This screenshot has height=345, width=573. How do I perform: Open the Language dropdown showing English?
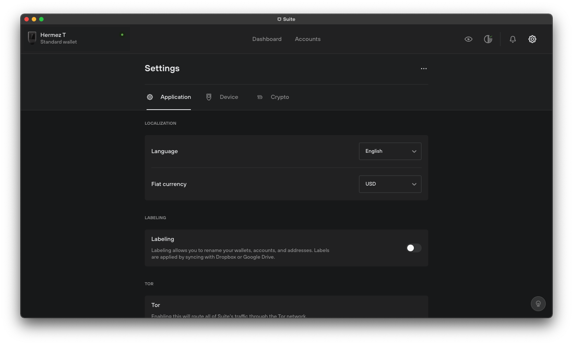pos(390,151)
